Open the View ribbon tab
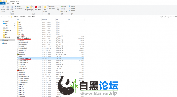 pyautogui.click(x=18, y=3)
